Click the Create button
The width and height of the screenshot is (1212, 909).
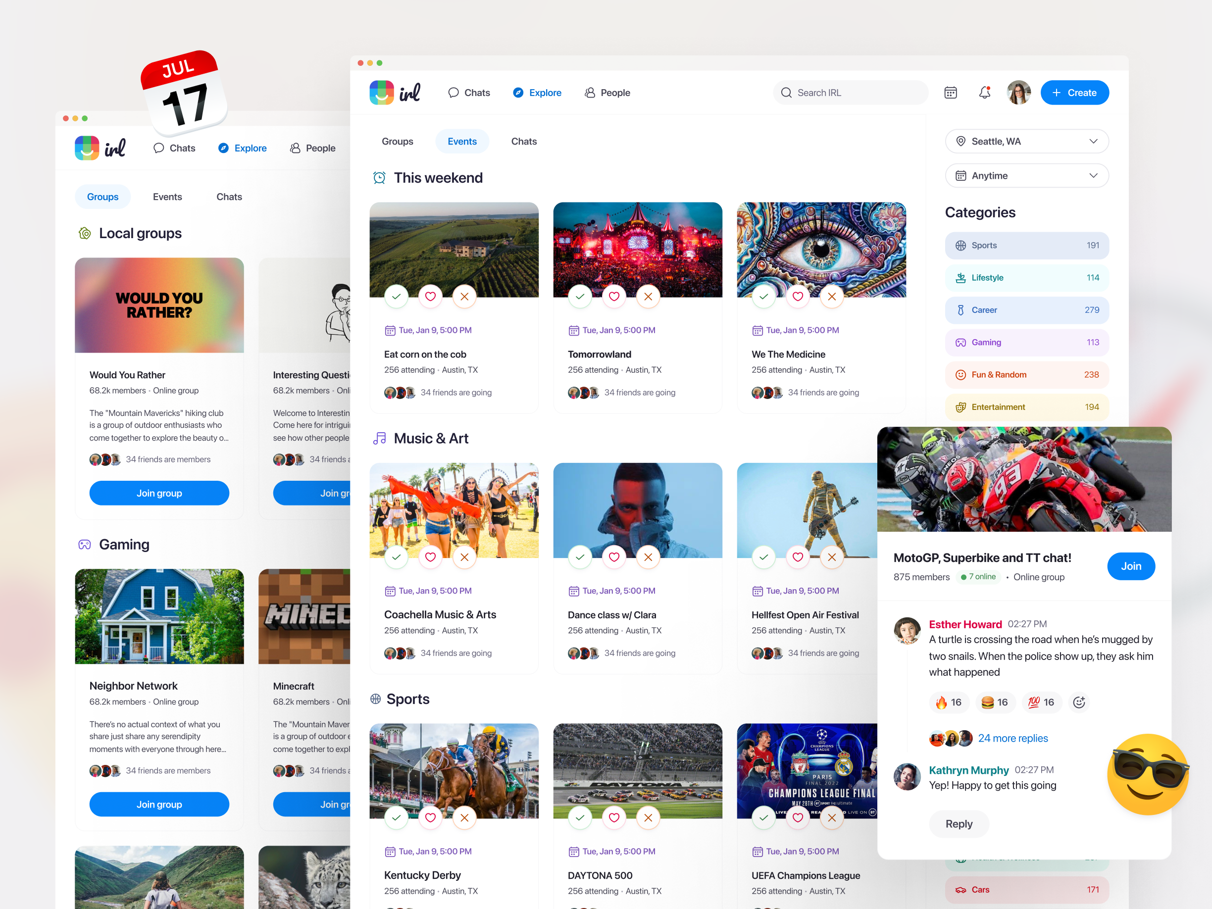[x=1074, y=92]
